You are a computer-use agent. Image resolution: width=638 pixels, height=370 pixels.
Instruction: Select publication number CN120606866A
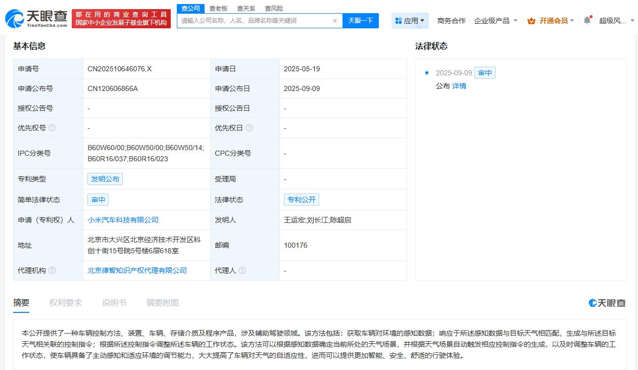point(113,88)
